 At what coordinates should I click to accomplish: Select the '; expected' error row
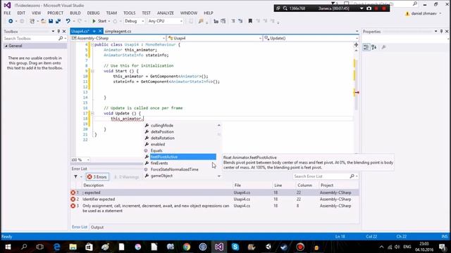pyautogui.click(x=214, y=193)
